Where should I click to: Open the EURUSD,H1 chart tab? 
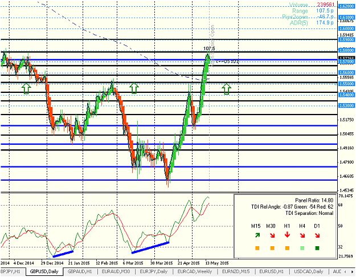(x=272, y=271)
